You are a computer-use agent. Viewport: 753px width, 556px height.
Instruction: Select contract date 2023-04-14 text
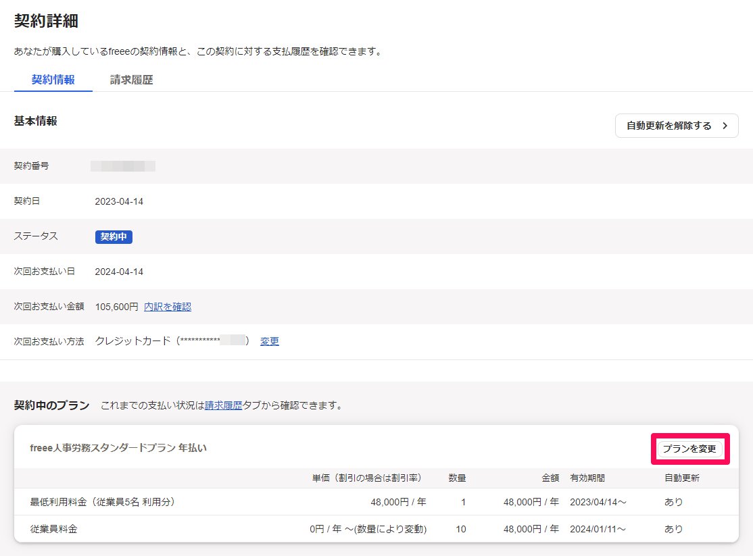coord(119,201)
